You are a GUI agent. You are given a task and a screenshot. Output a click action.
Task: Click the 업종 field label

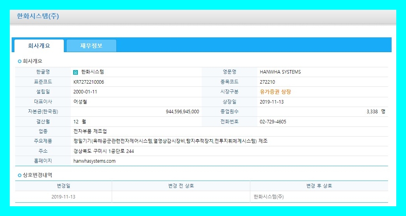tap(43, 131)
